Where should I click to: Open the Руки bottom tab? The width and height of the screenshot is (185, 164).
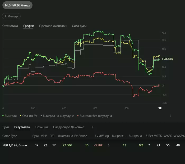pos(6,127)
